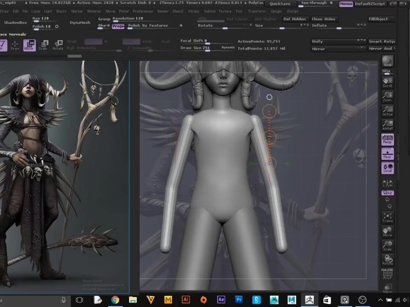Click the microphone icon in search box
Screen dimensions: 410x307
pyautogui.click(x=63, y=300)
